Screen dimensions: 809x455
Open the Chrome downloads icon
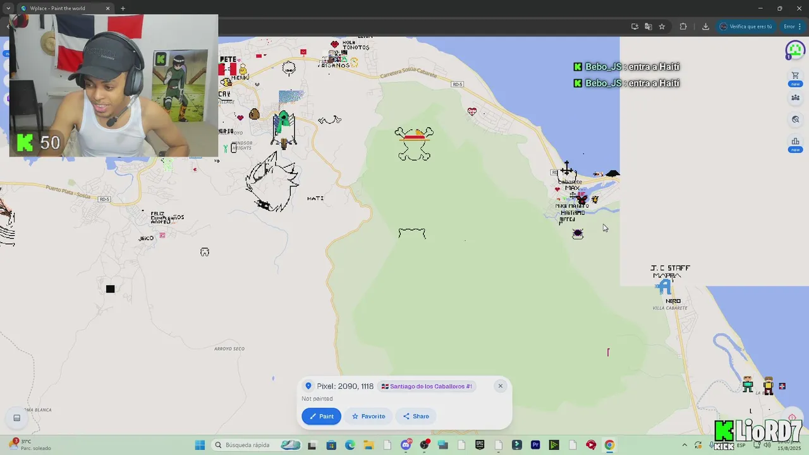pyautogui.click(x=705, y=27)
